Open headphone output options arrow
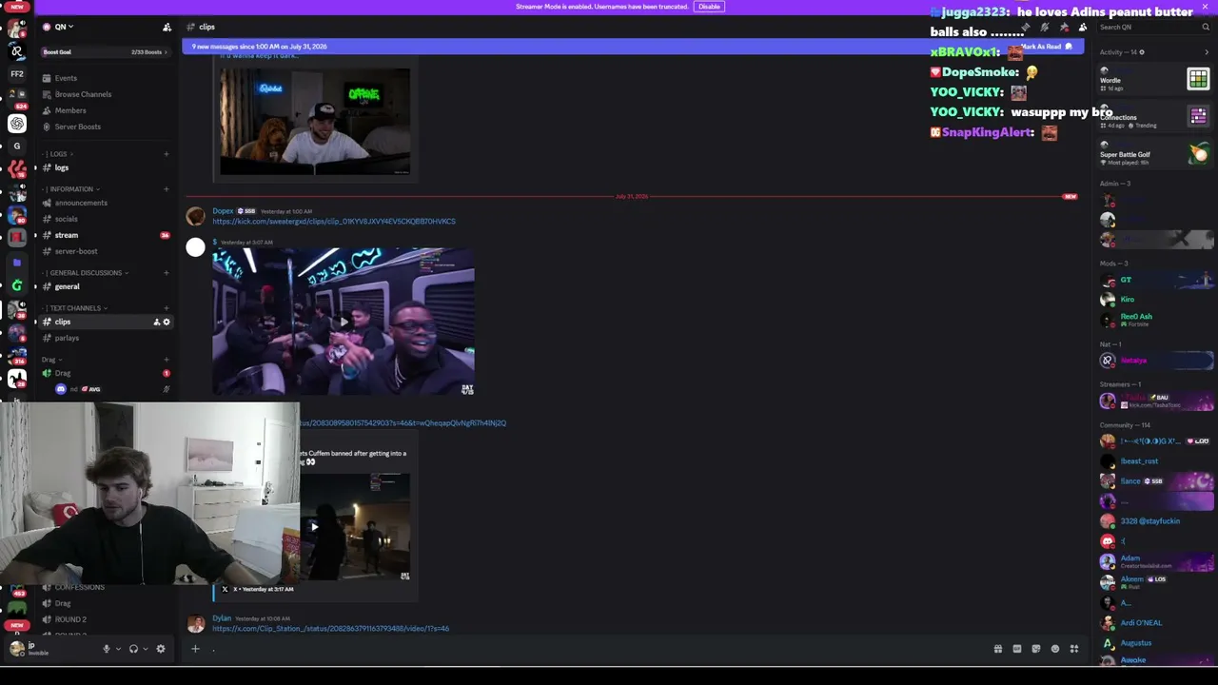Screen dimensions: 1218x685 [x=145, y=649]
